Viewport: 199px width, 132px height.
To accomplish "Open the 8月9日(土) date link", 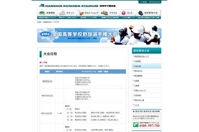I will tap(47, 81).
